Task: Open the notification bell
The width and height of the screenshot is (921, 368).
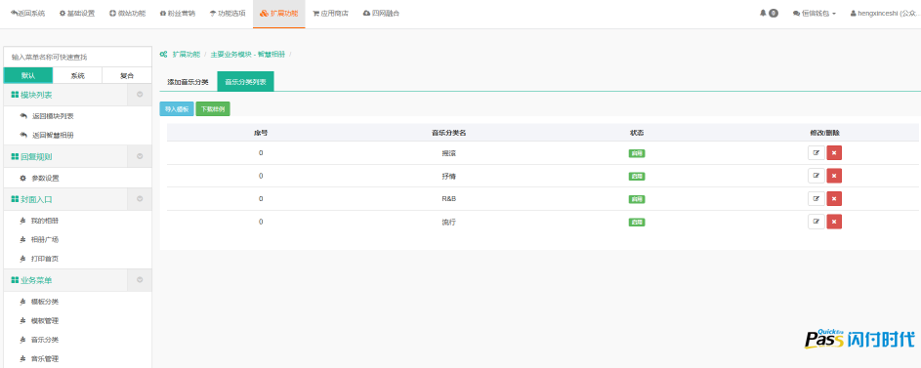Action: tap(763, 13)
